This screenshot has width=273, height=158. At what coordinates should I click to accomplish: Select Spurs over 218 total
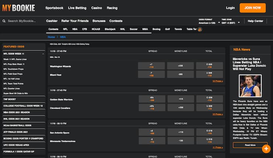(209, 131)
